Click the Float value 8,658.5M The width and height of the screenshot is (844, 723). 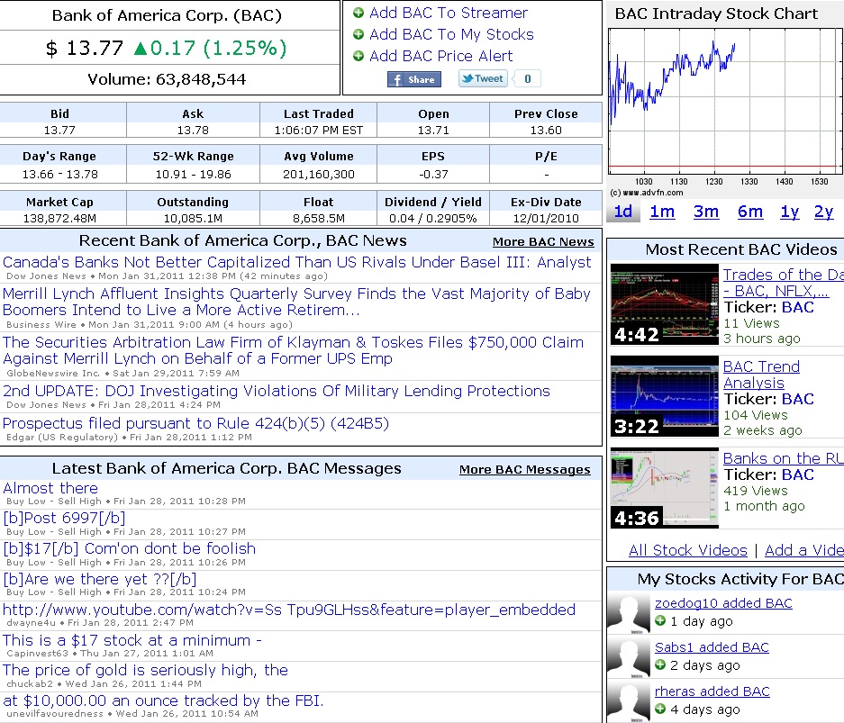click(319, 219)
